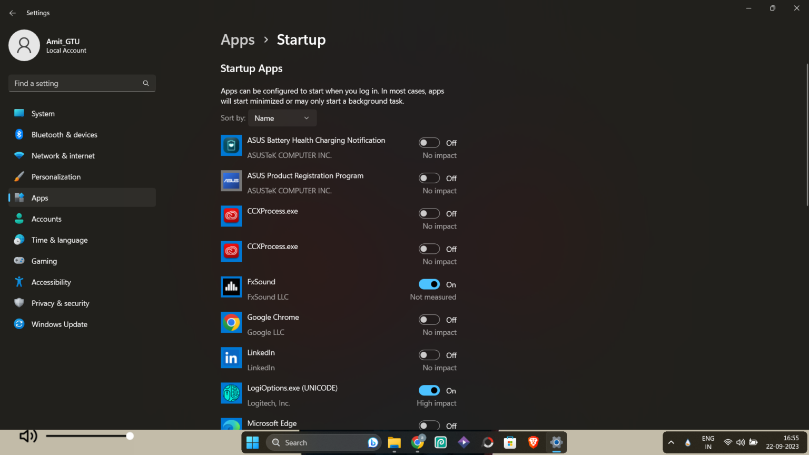The image size is (809, 455).
Task: Click the Accessibility sidebar icon
Action: [19, 282]
